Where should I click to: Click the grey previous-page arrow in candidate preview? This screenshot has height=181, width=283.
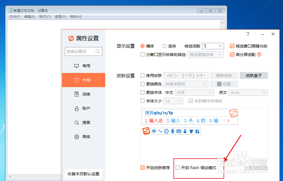[x=224, y=120]
